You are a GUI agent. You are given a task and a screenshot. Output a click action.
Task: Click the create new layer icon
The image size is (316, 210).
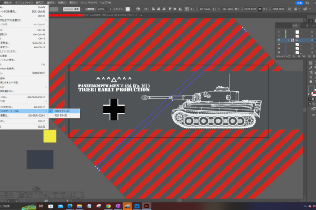tap(309, 57)
